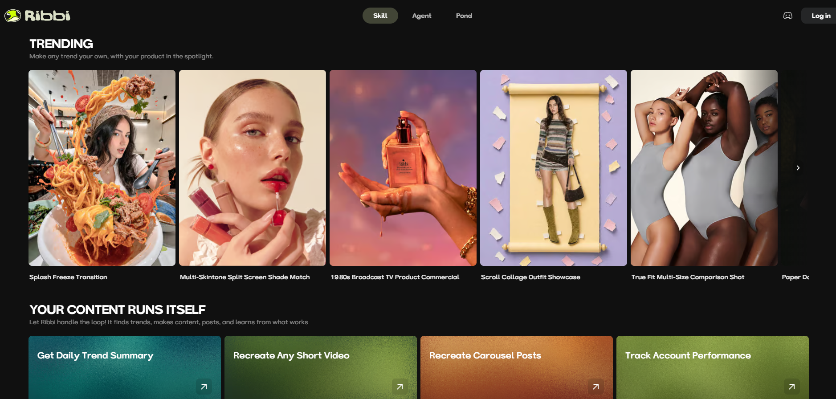The height and width of the screenshot is (399, 836).
Task: Open Multi-Skintone Split Screen Shade Match image
Action: coord(253,168)
